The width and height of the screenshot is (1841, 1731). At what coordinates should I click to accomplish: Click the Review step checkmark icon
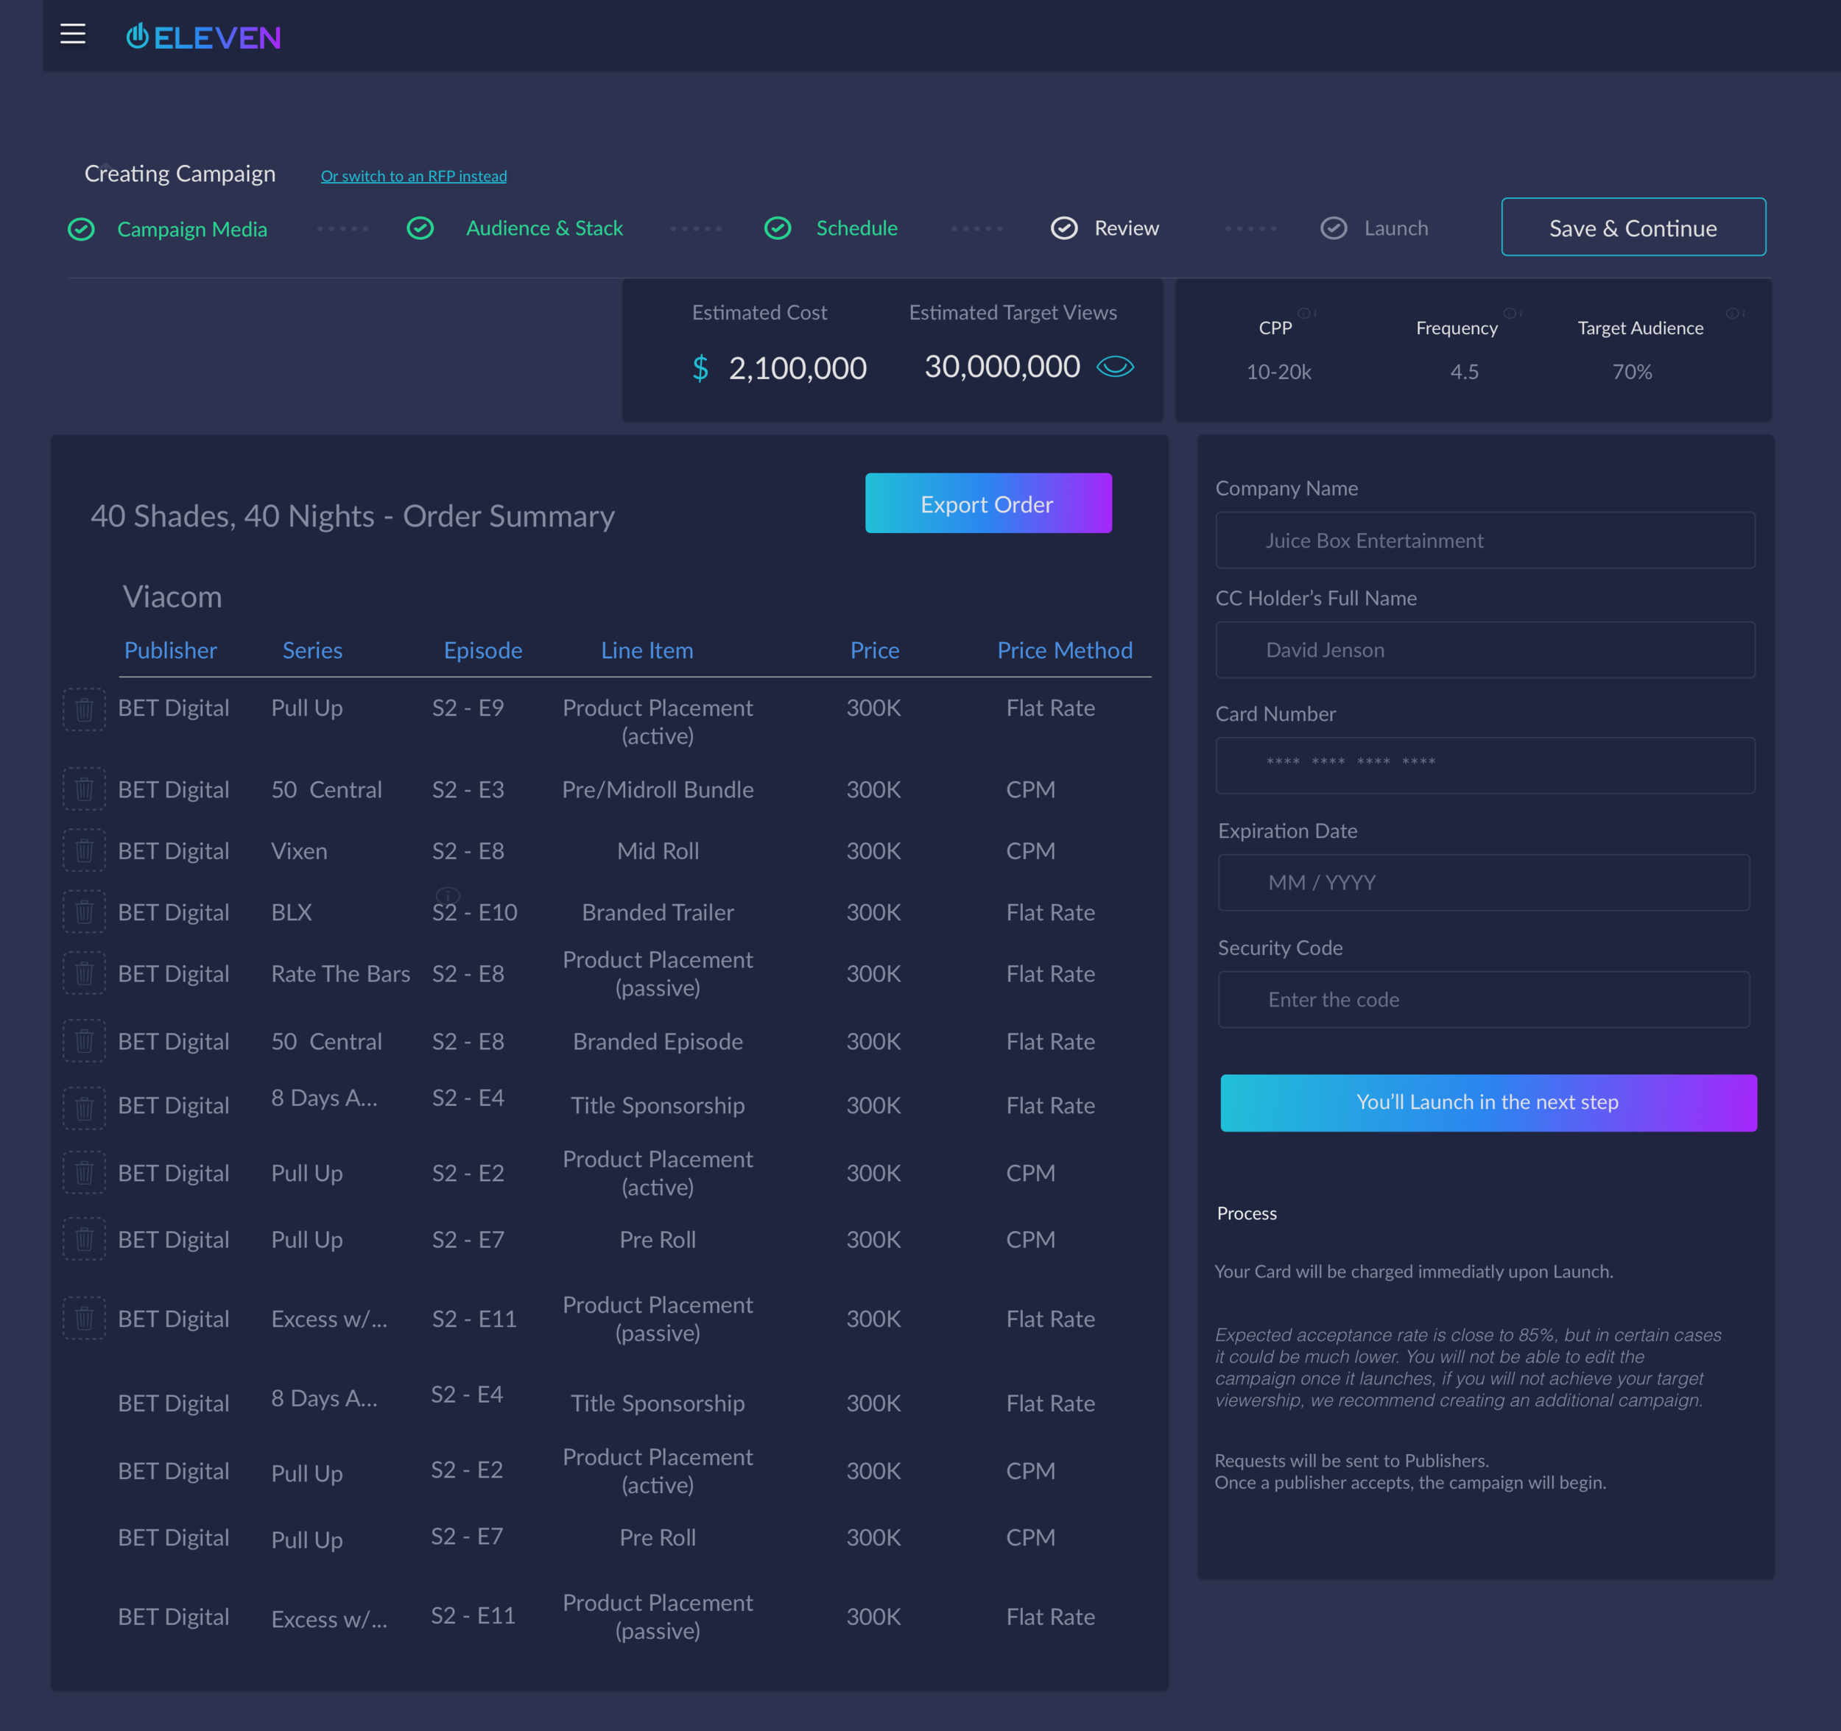tap(1064, 228)
